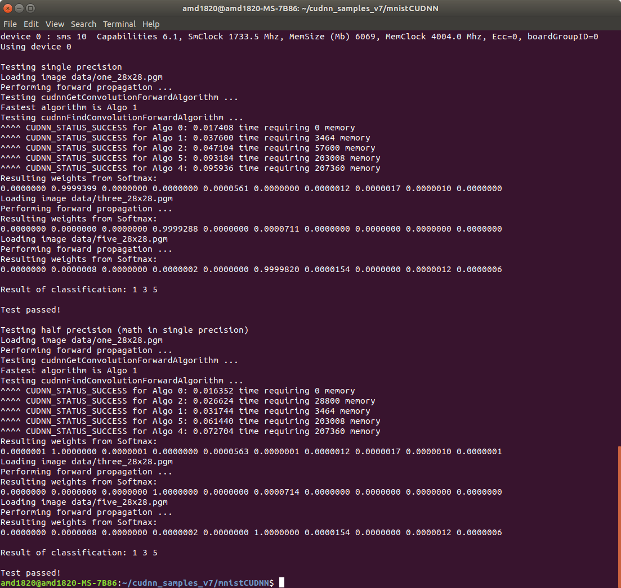Click the softmax value 0.0000711
The image size is (621, 588).
pyautogui.click(x=276, y=229)
